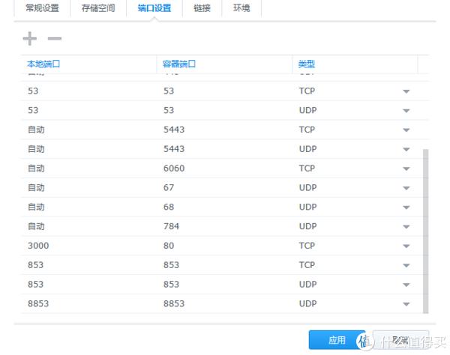This screenshot has width=450, height=355.
Task: Select the container port 80 cell
Action: tap(169, 246)
